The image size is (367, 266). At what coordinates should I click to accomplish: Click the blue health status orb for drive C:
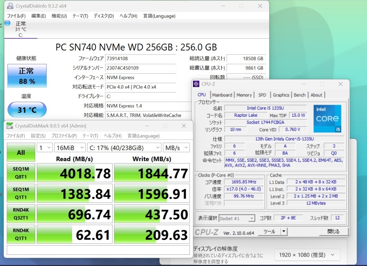tap(7, 23)
